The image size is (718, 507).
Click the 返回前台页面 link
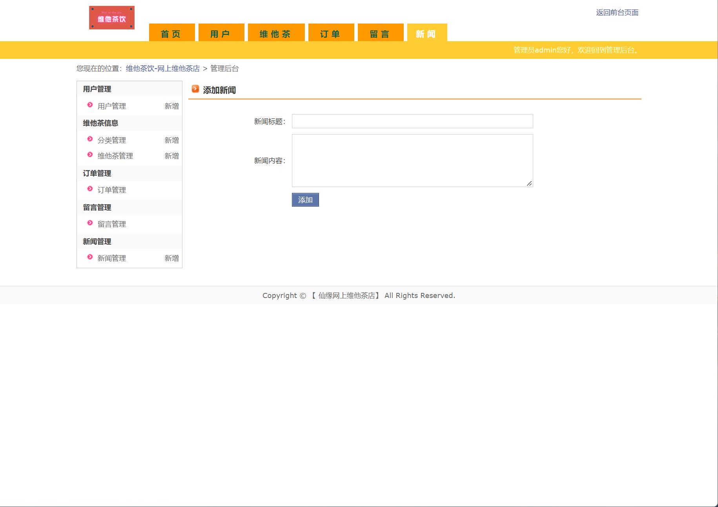pyautogui.click(x=617, y=13)
